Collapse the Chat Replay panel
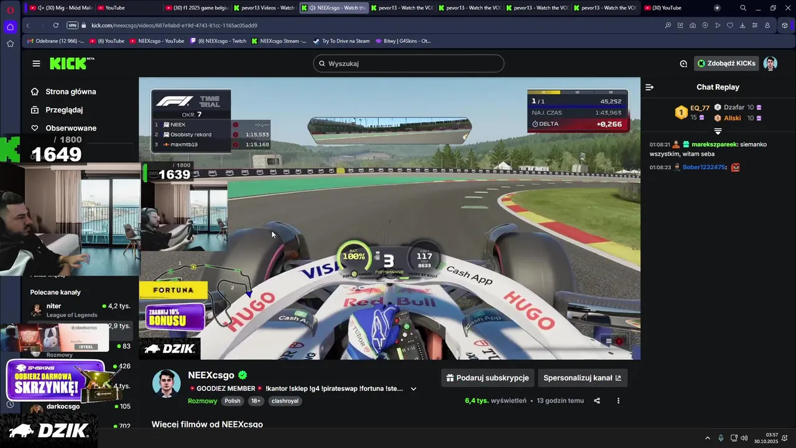The image size is (796, 448). coord(649,87)
